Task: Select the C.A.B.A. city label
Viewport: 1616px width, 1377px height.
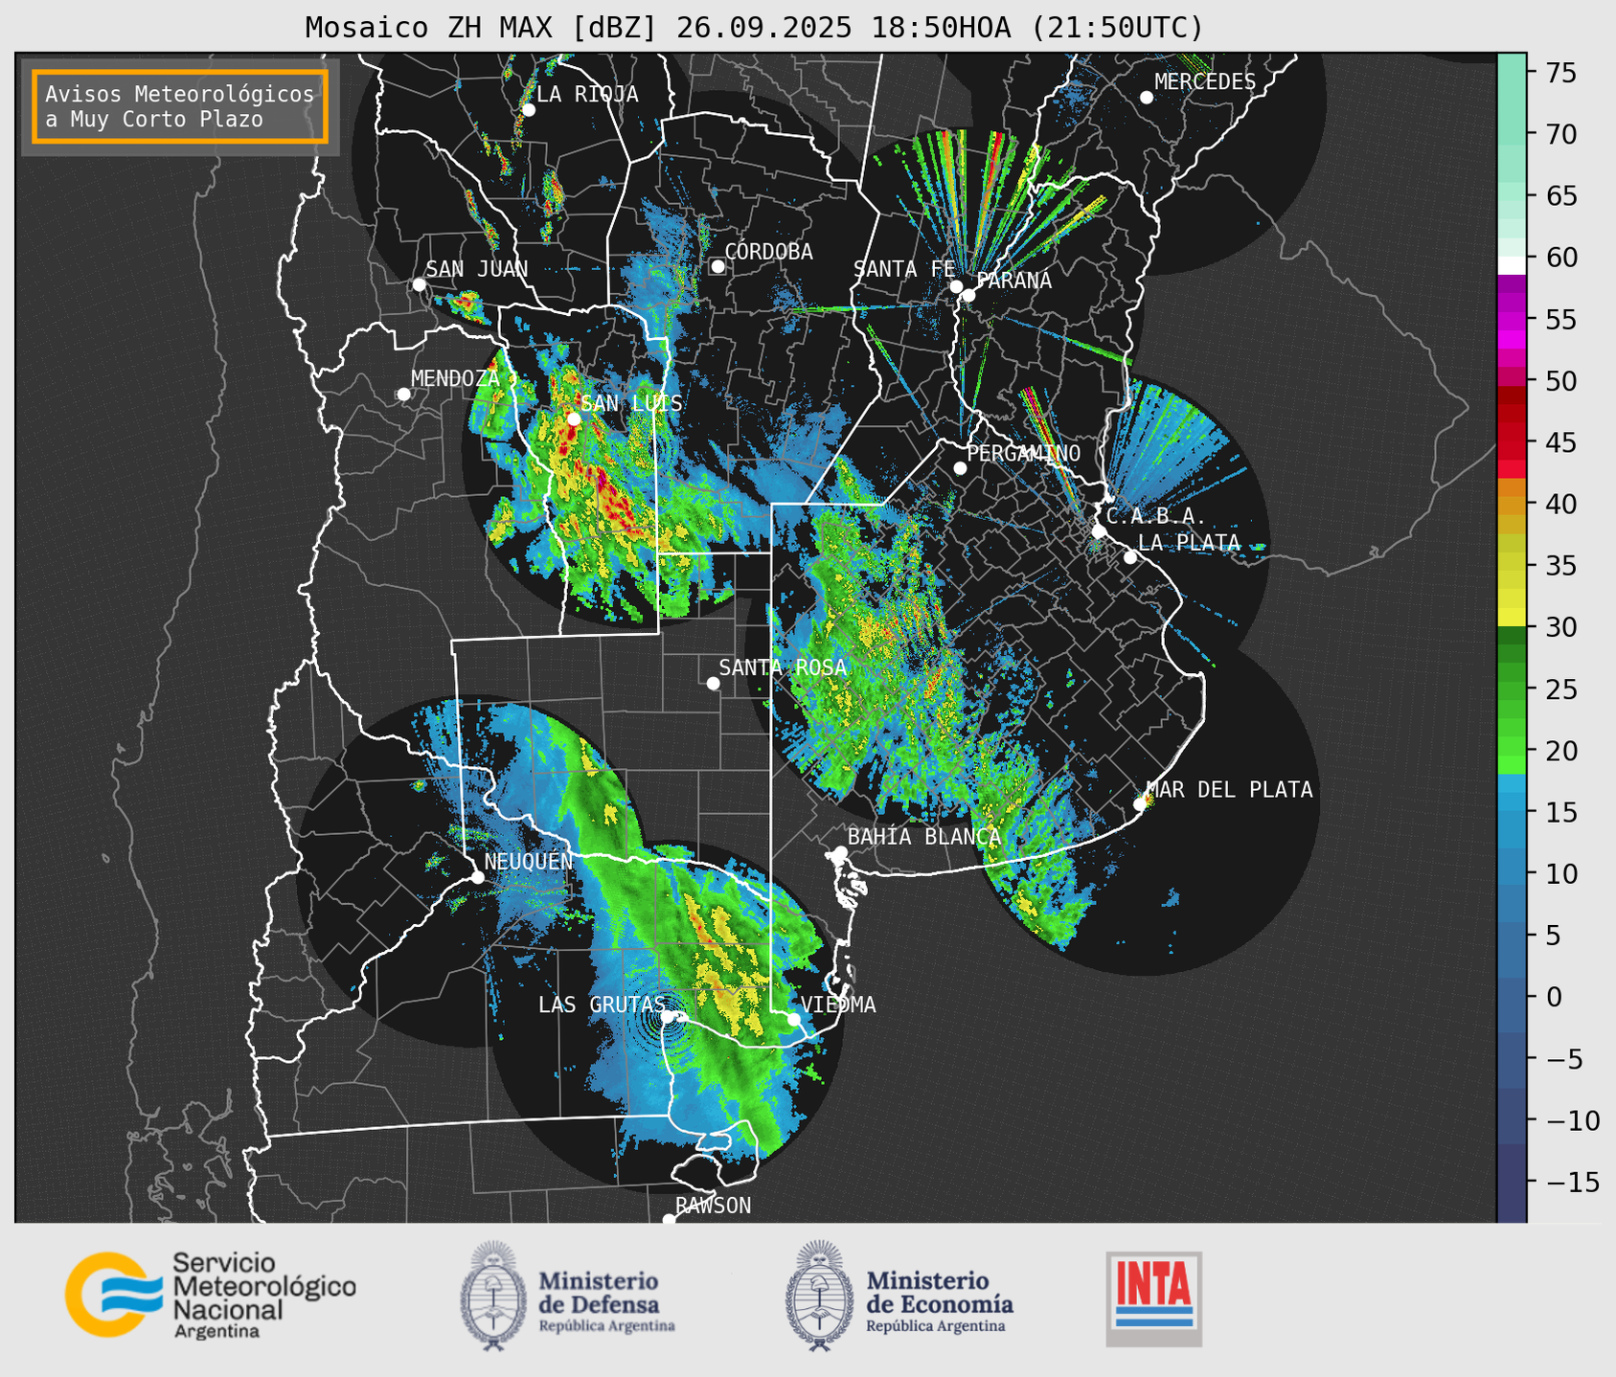Action: point(1156,517)
